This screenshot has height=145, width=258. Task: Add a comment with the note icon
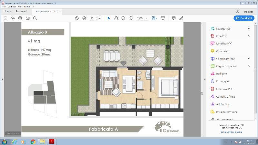174,18
